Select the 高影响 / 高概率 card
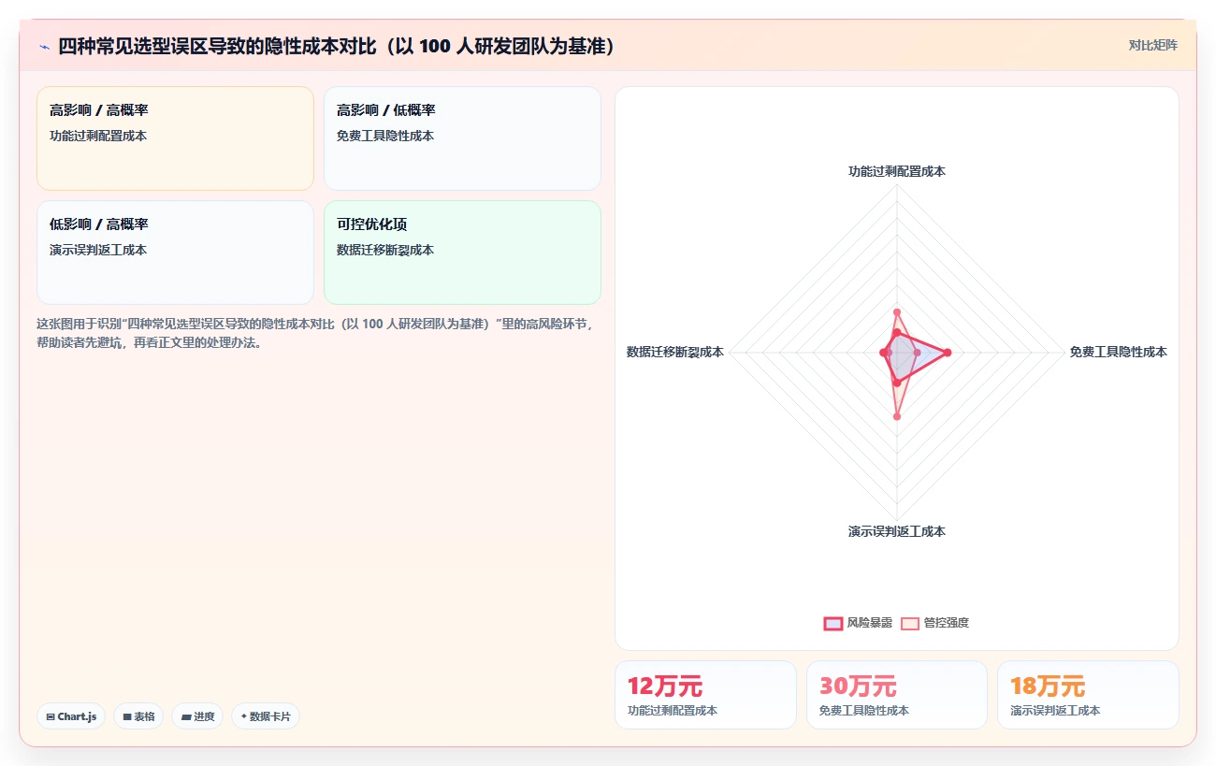The width and height of the screenshot is (1216, 766). pos(175,138)
